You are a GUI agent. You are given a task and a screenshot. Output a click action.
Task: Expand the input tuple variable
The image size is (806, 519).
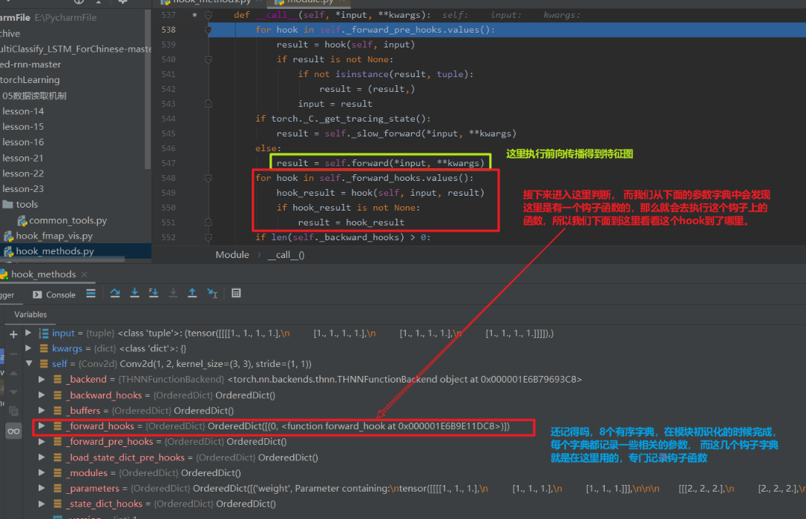29,333
